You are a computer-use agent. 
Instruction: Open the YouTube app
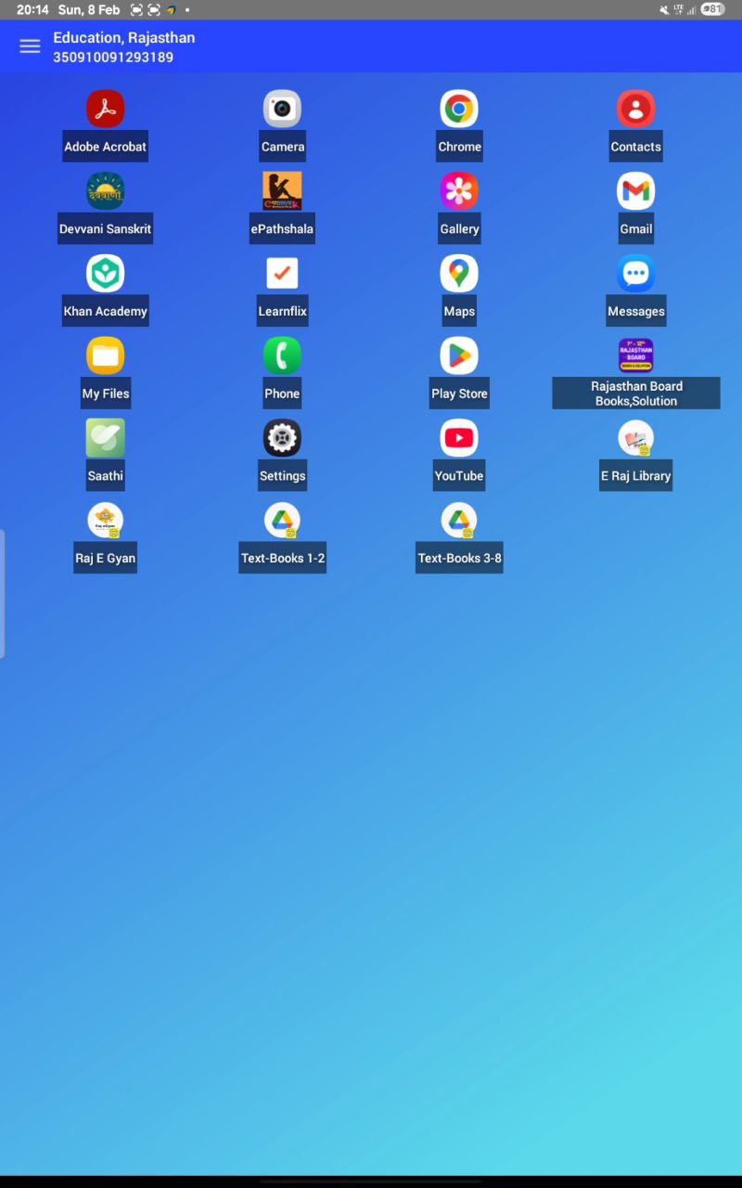[459, 437]
